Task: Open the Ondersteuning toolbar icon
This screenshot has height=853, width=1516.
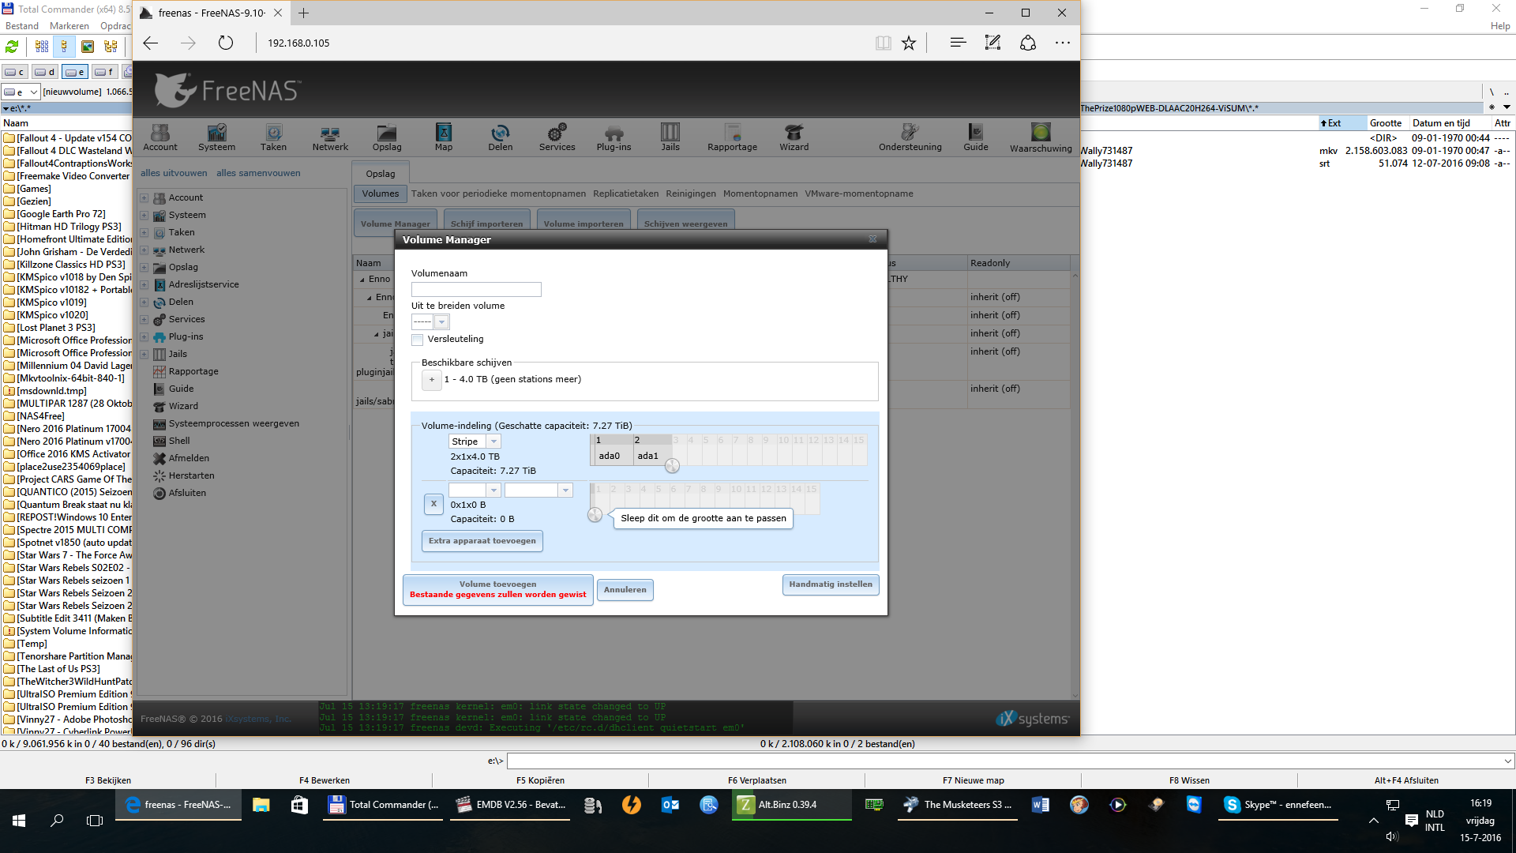Action: point(910,137)
